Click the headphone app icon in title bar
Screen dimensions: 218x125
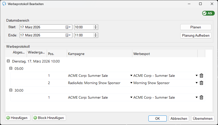4,4
